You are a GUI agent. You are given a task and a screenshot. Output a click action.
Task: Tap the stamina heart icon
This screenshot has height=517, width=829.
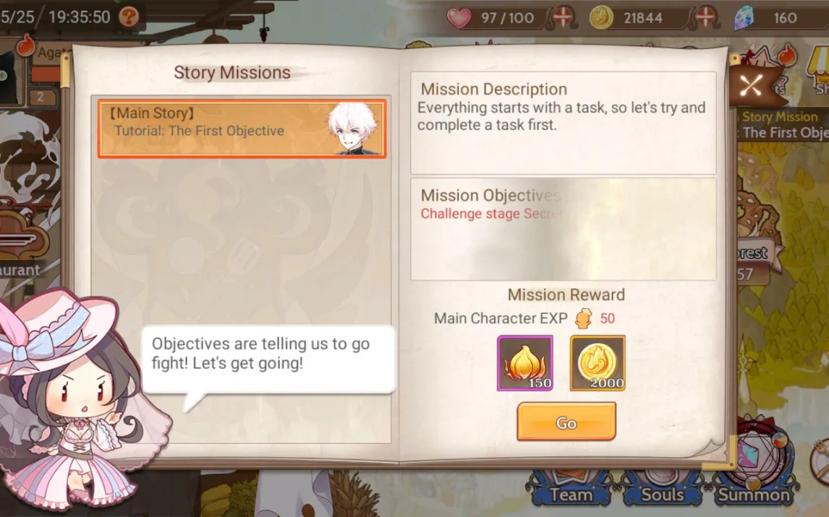click(x=459, y=19)
